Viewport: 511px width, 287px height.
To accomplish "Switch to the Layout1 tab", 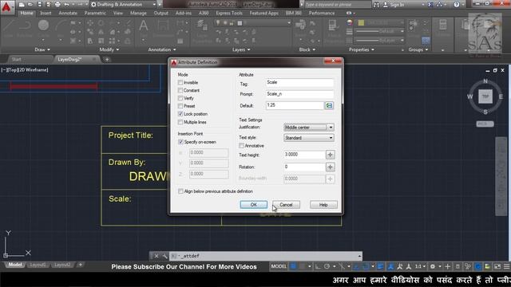I will point(38,265).
